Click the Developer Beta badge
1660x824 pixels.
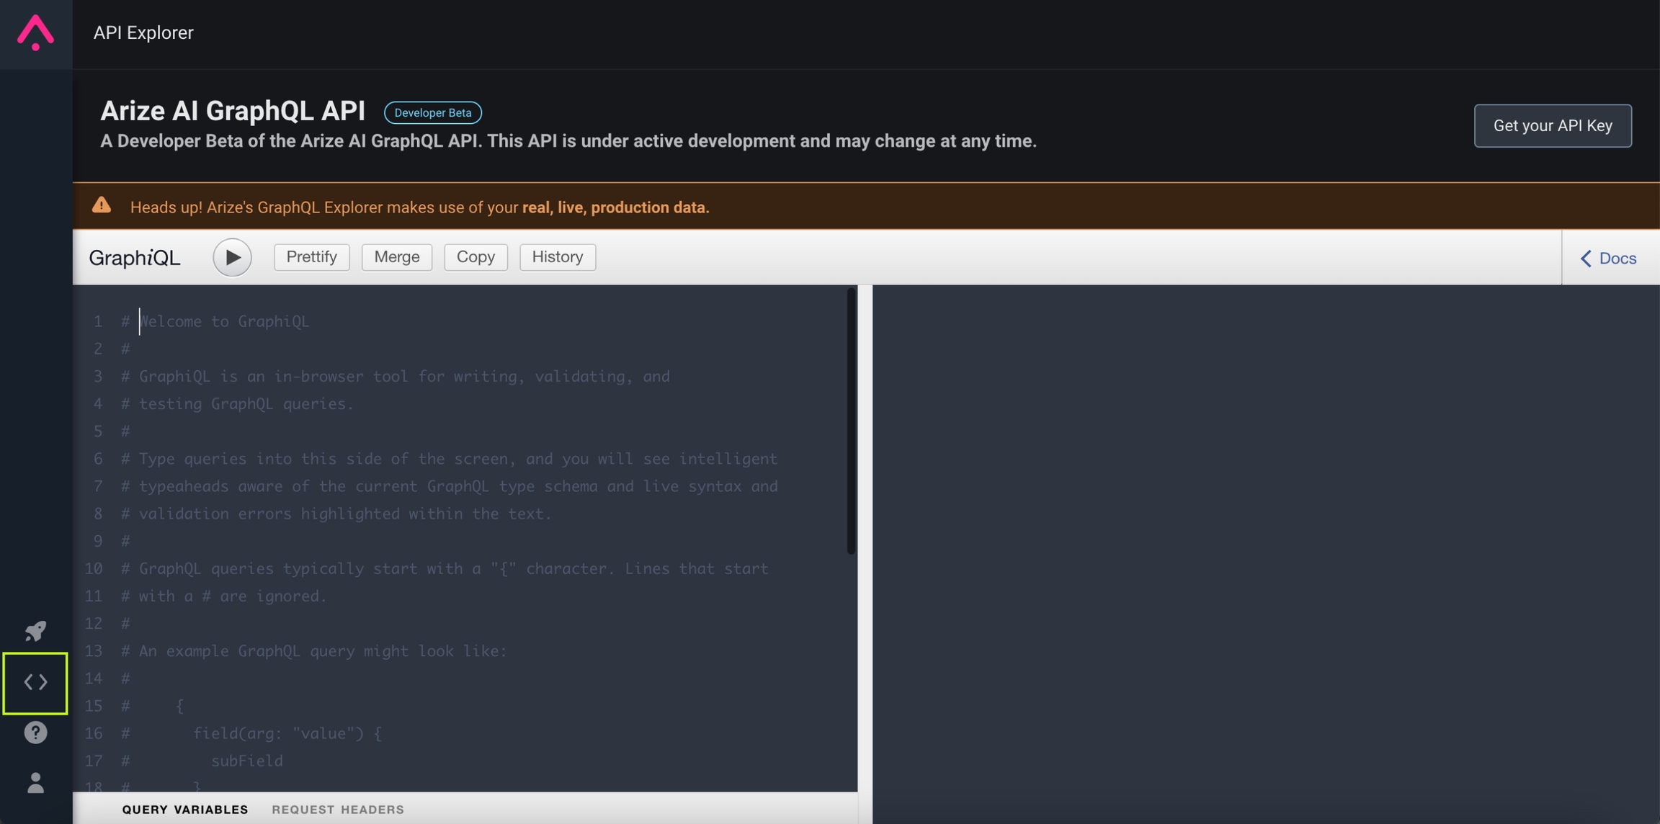[432, 112]
